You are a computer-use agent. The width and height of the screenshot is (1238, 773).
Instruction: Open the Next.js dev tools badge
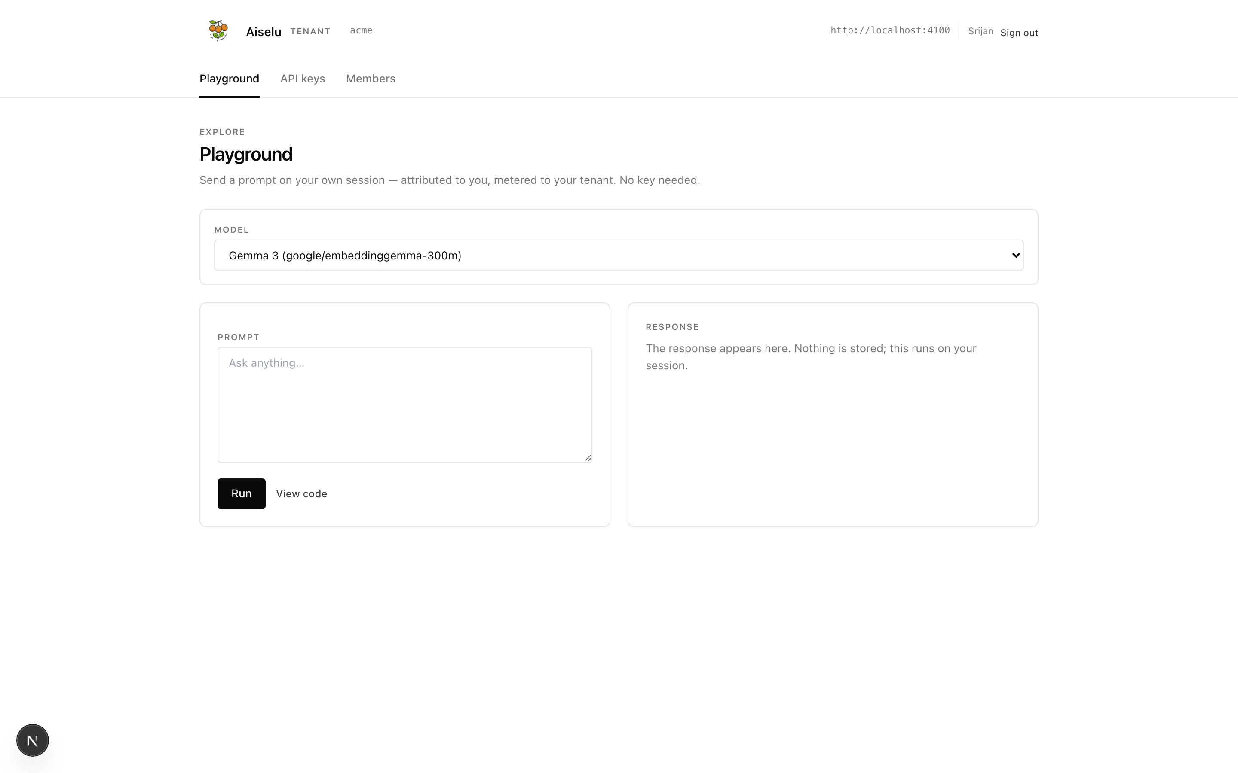pyautogui.click(x=33, y=740)
